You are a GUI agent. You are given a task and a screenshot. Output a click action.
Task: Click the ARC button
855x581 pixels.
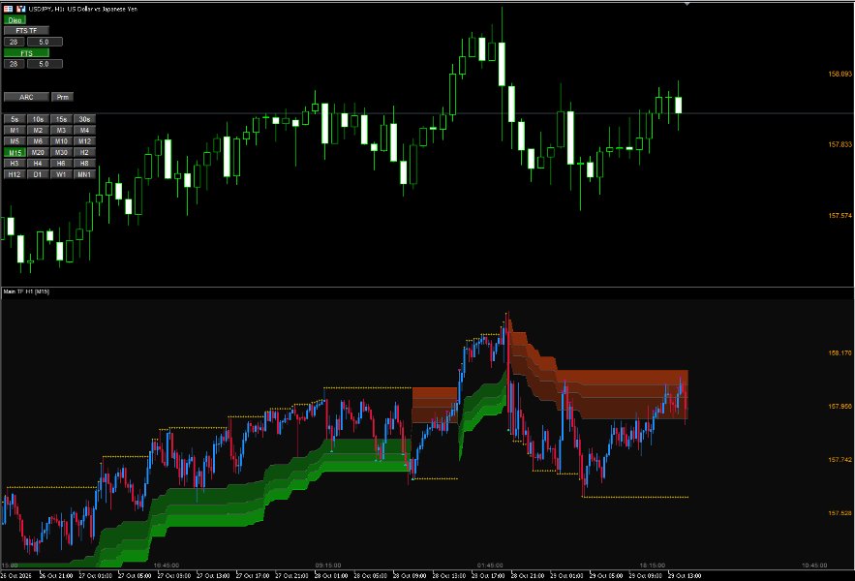pos(26,97)
